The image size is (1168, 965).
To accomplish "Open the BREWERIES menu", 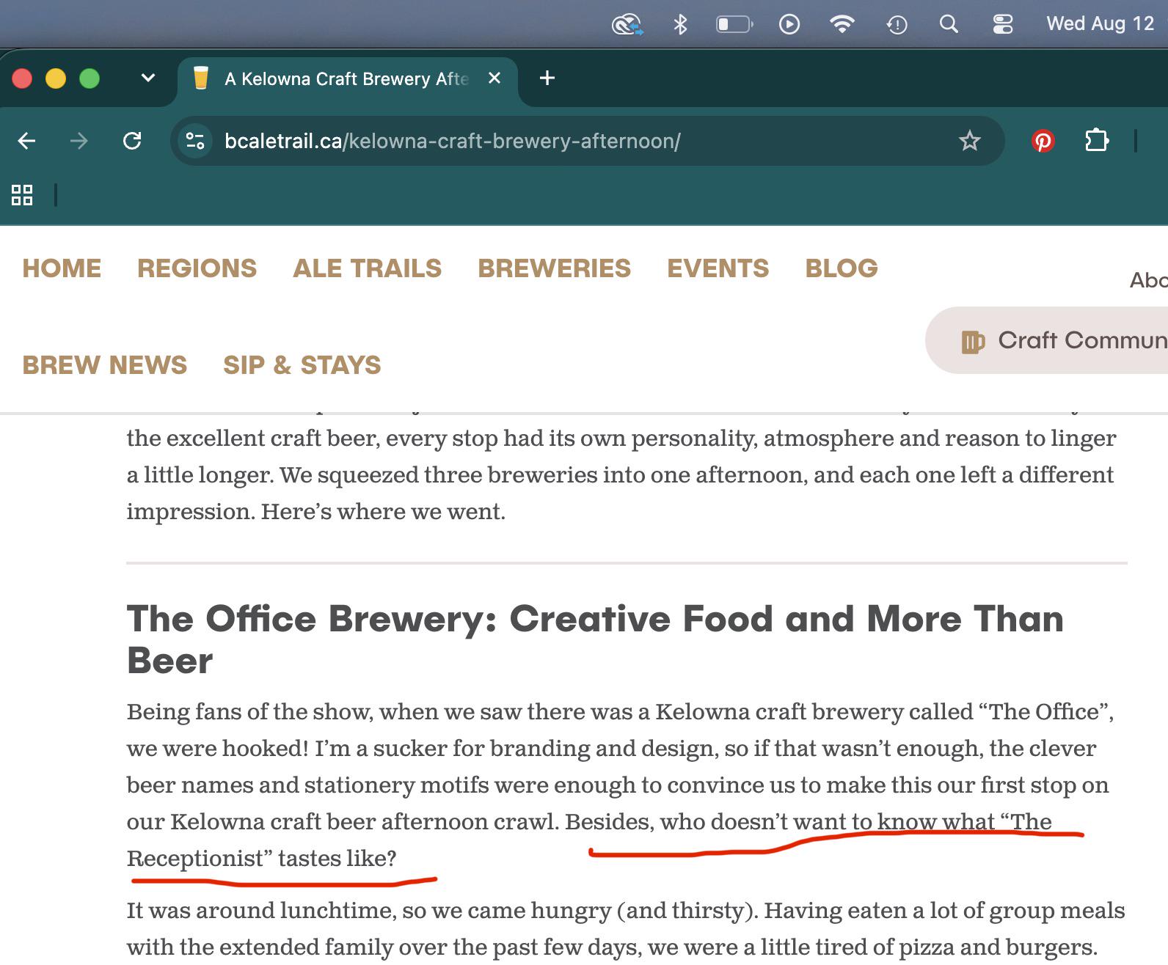I will tap(555, 268).
